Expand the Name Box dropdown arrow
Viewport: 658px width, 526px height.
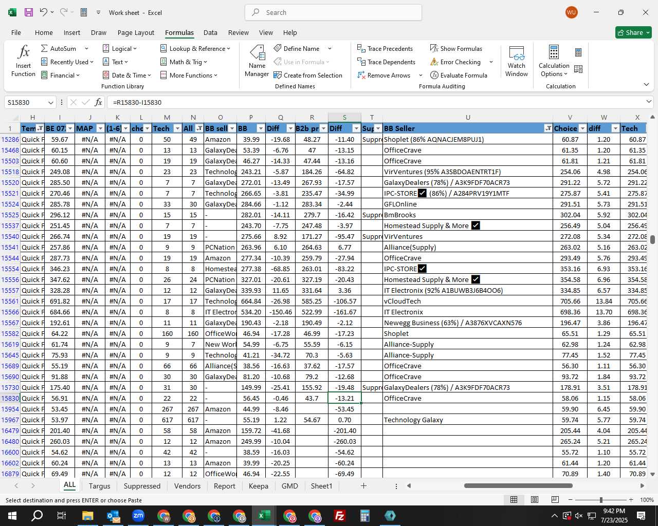coord(50,102)
